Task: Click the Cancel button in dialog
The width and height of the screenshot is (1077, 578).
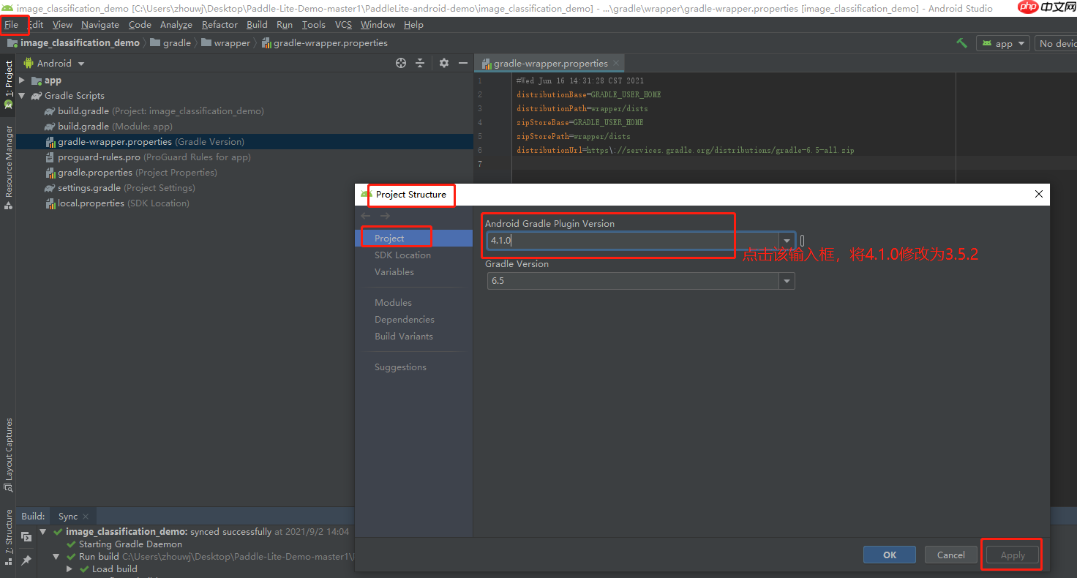Action: (950, 555)
